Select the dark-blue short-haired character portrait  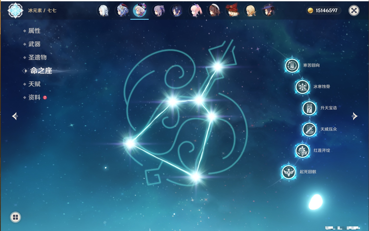pos(177,11)
